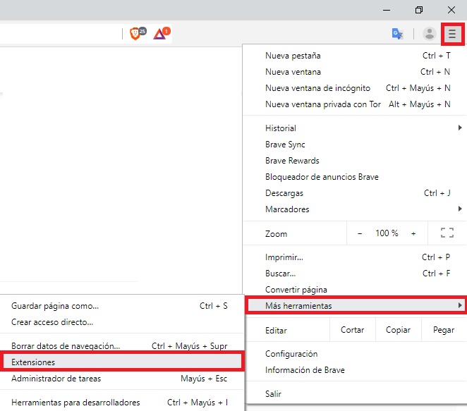Decrease zoom with the minus button
Viewport: 467px width, 411px height.
pyautogui.click(x=360, y=233)
